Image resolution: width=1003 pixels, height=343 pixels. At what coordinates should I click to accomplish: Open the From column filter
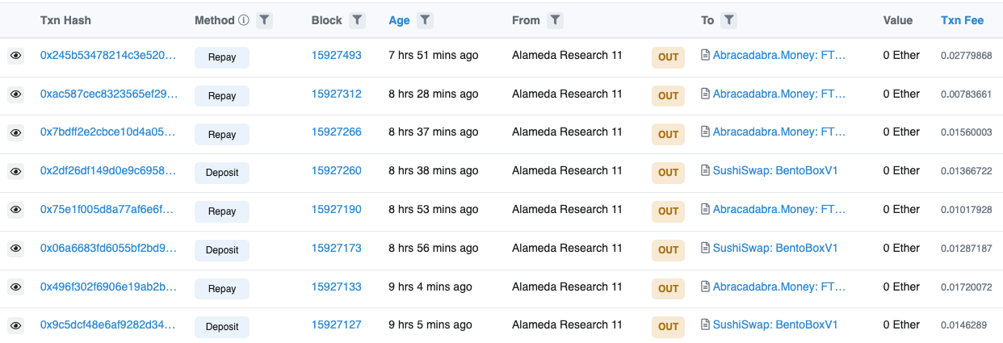(556, 20)
